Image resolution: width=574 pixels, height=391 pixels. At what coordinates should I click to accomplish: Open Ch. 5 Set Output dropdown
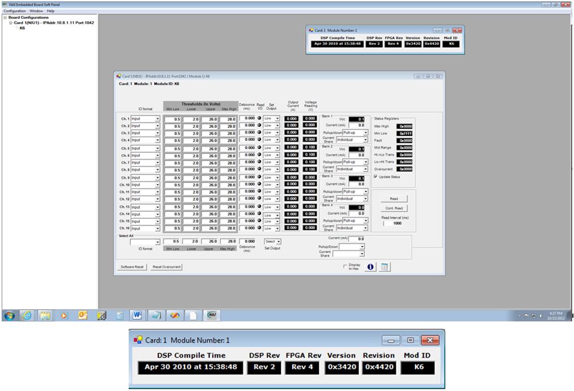pos(277,148)
